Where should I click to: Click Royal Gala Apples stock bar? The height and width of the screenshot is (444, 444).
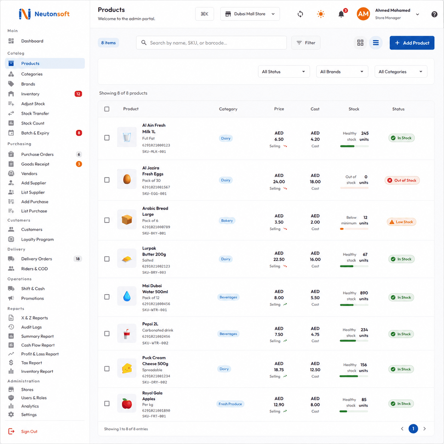point(354,411)
